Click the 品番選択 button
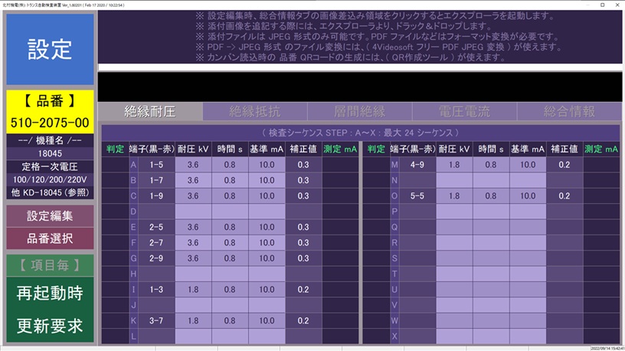This screenshot has height=351, width=625. 50,238
